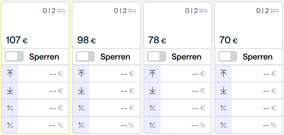Select the 107 € price card
This screenshot has height=135, width=284.
click(35, 25)
